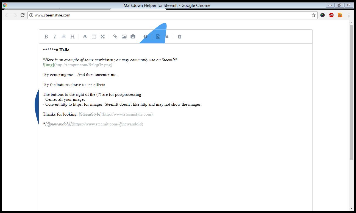Toggle side-by-side view icon
The width and height of the screenshot is (356, 213).
pos(94,37)
